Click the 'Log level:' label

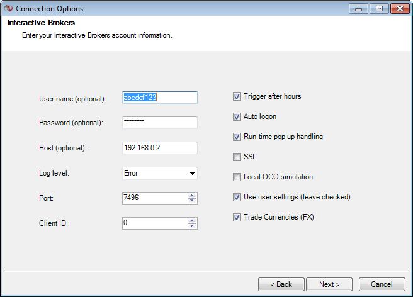[x=54, y=173]
